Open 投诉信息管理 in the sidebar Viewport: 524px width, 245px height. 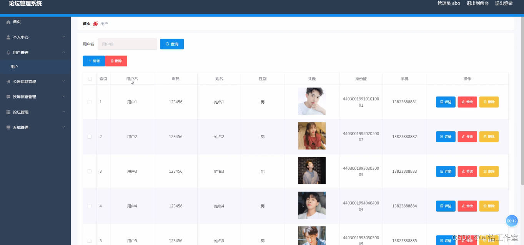pos(35,97)
